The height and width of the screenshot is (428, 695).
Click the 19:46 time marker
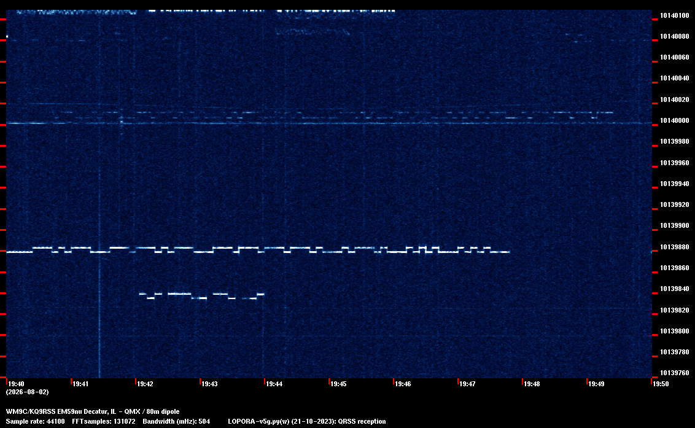[403, 384]
